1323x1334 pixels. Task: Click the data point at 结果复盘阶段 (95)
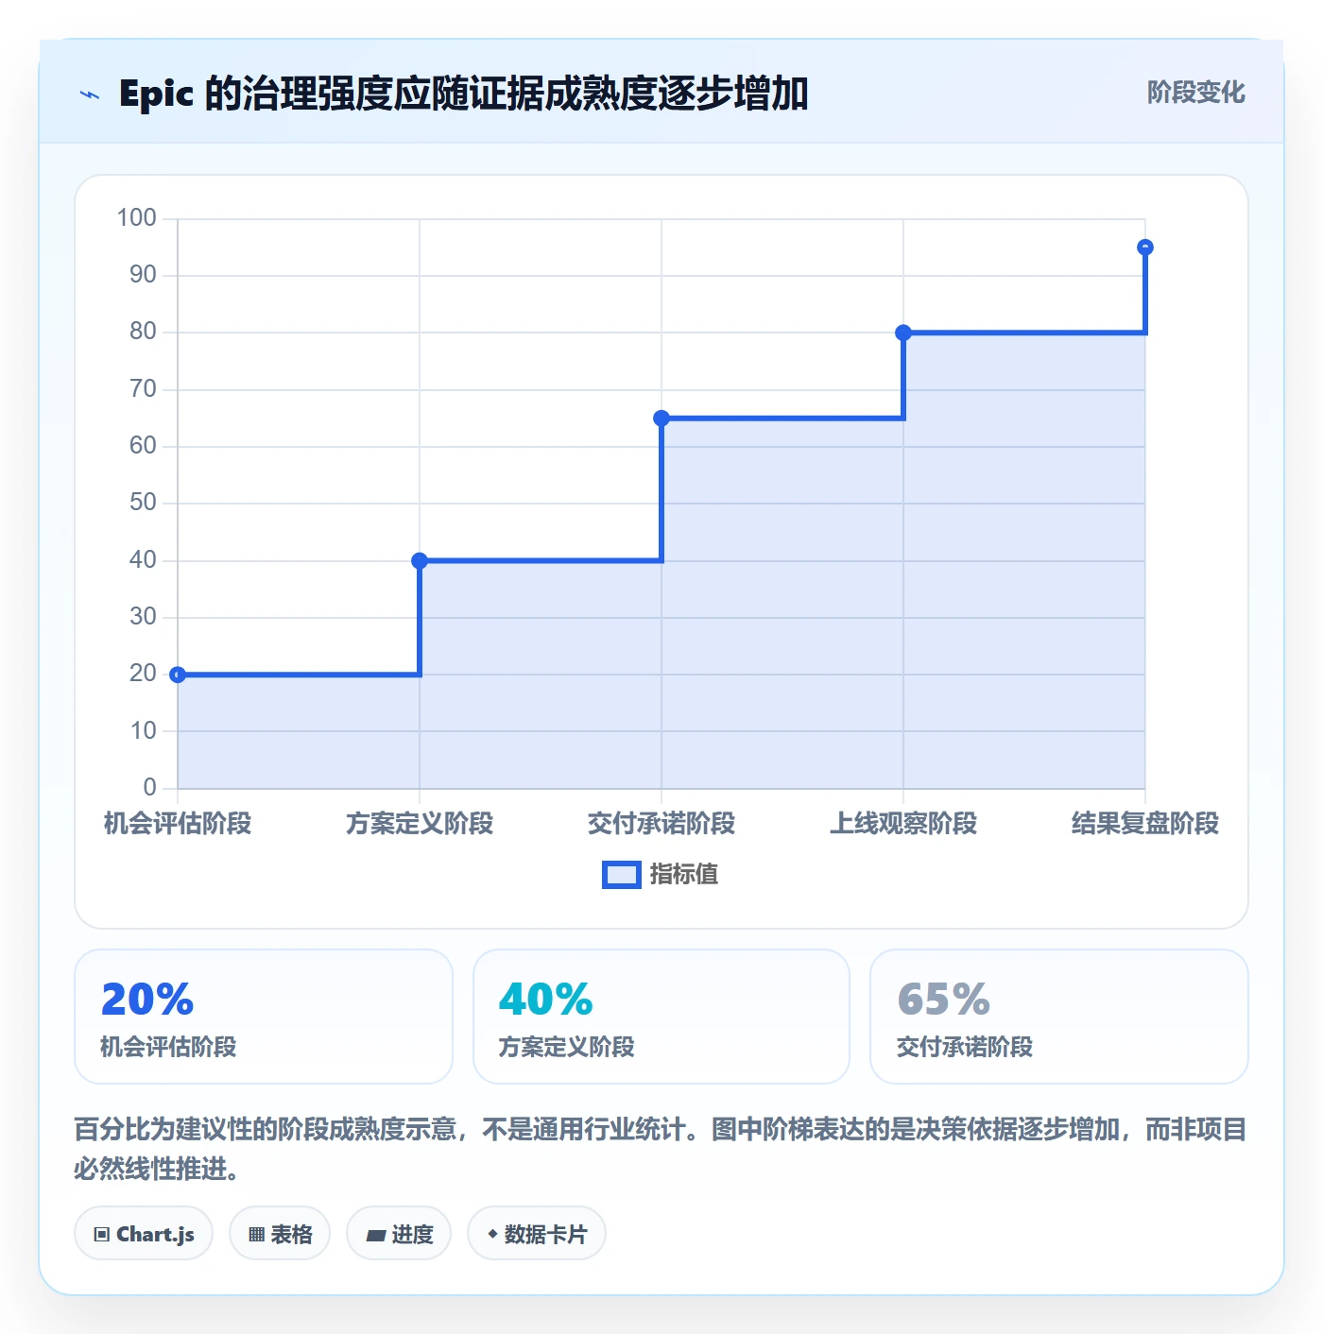pyautogui.click(x=1145, y=248)
